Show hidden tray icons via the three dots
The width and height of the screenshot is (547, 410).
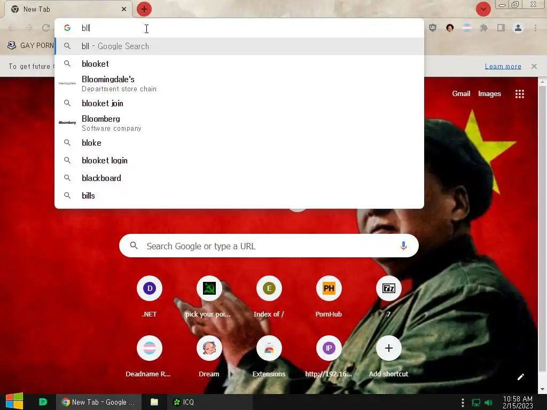click(463, 403)
